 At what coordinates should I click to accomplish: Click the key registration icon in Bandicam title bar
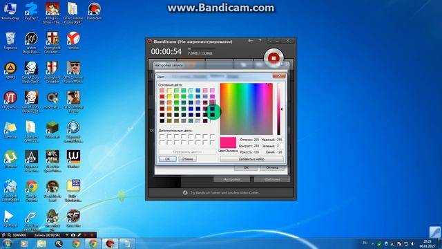[250, 41]
